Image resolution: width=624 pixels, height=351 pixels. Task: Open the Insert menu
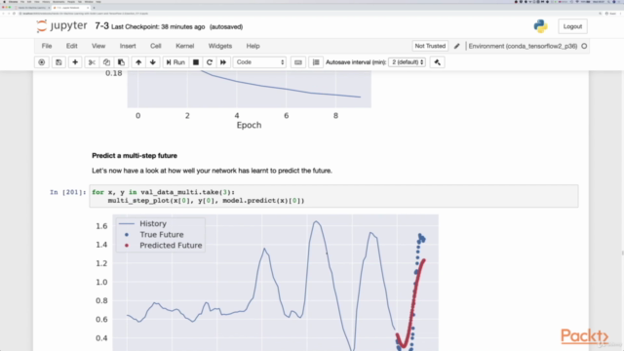pyautogui.click(x=128, y=46)
